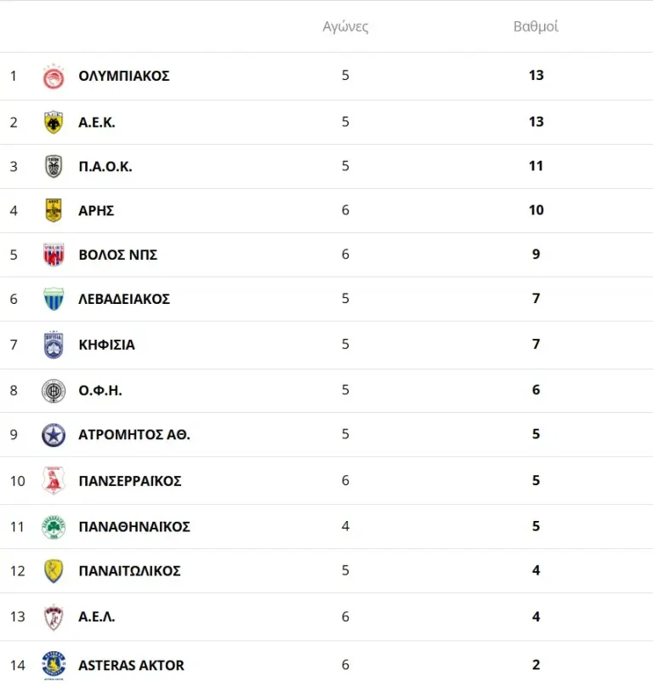This screenshot has width=653, height=687.
Task: Sort by the Βαθμοί column header
Action: pos(536,26)
